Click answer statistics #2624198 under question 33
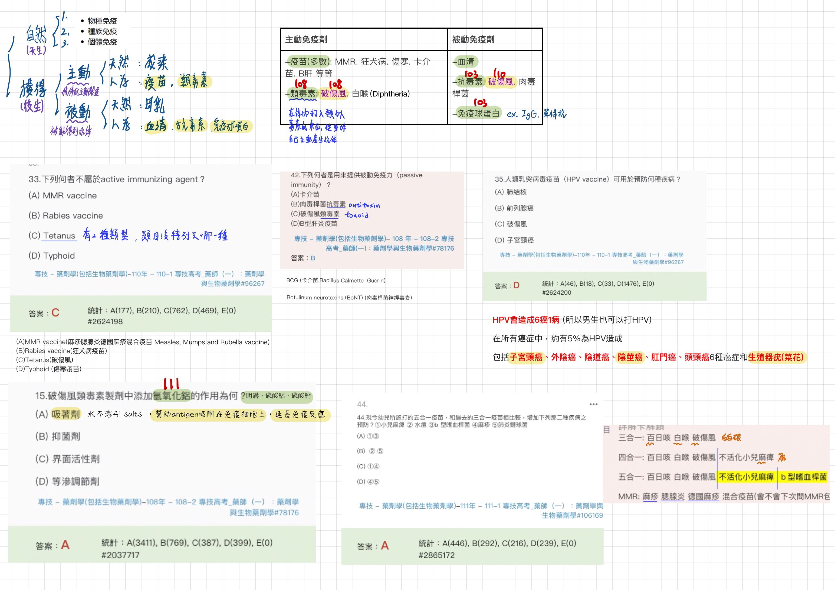Screen dimensions: 835x590 105,322
